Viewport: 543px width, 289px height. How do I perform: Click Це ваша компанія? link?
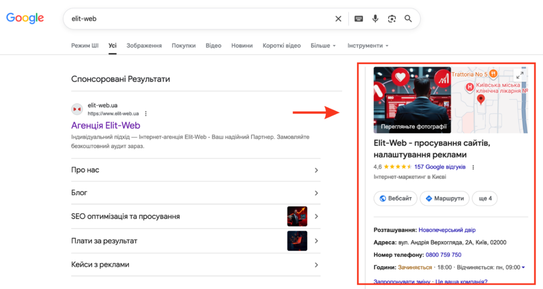click(x=461, y=282)
